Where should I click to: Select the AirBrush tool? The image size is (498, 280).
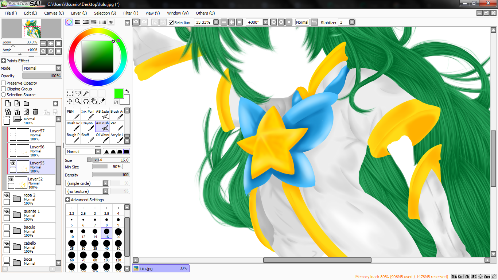102,126
